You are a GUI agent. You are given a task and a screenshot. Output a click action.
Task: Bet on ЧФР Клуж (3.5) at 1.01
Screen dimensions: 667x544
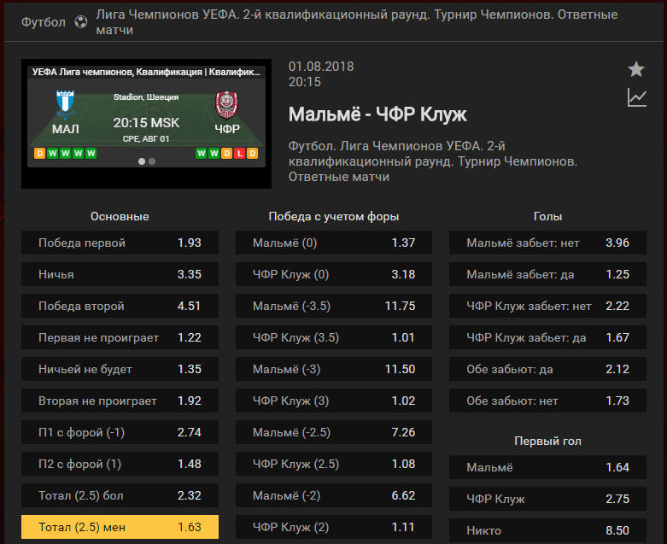[x=334, y=337]
